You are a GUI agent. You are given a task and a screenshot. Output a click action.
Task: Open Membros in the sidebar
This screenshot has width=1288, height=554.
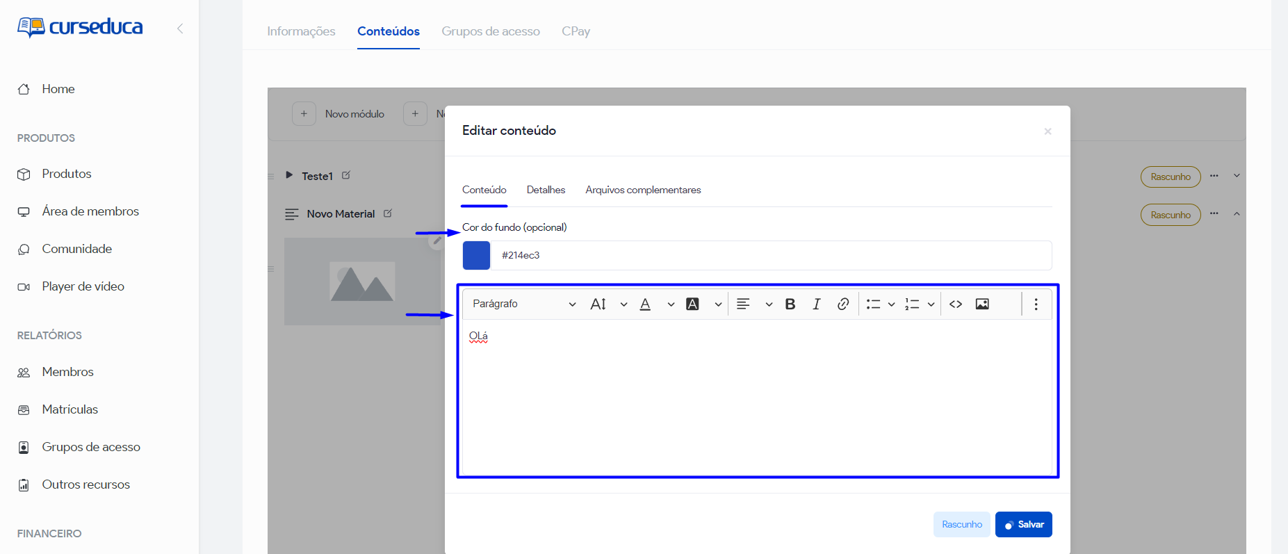67,372
